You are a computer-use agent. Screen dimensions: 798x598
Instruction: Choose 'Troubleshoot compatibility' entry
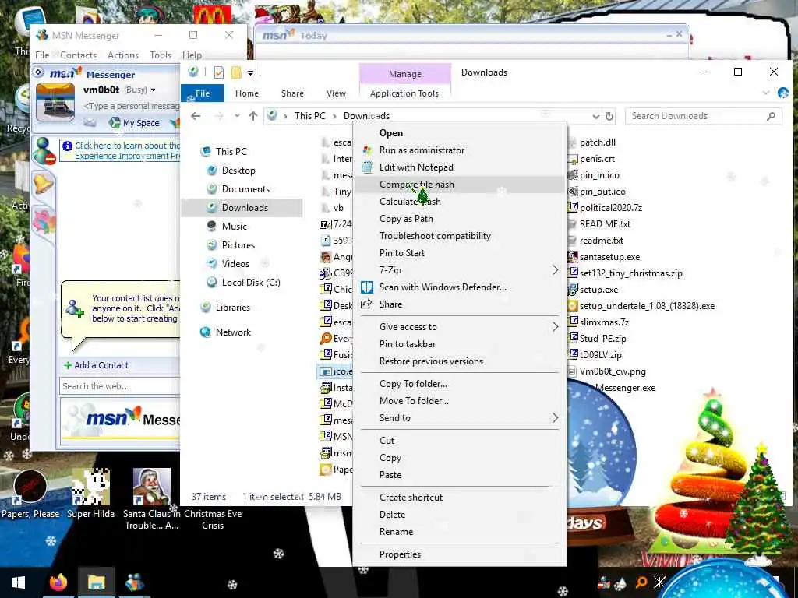click(x=435, y=236)
